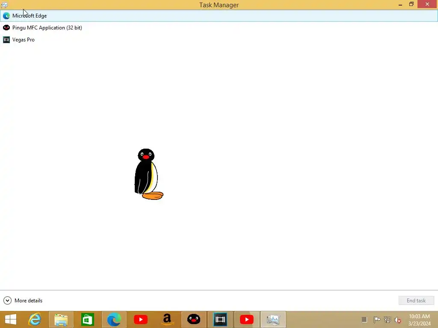The image size is (438, 328).
Task: Expand More details chevron
Action: tap(7, 300)
